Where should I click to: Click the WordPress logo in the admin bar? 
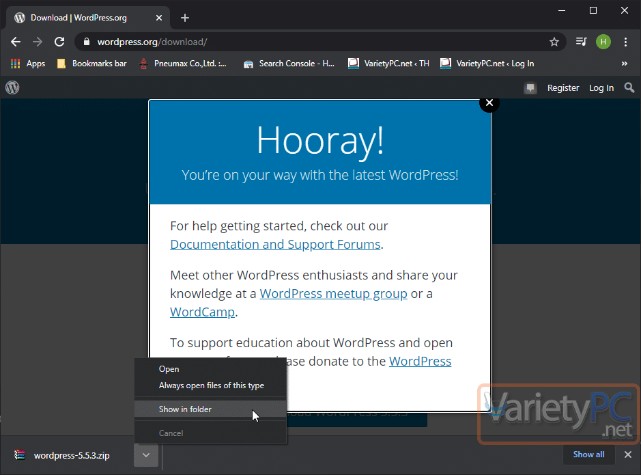[x=12, y=87]
